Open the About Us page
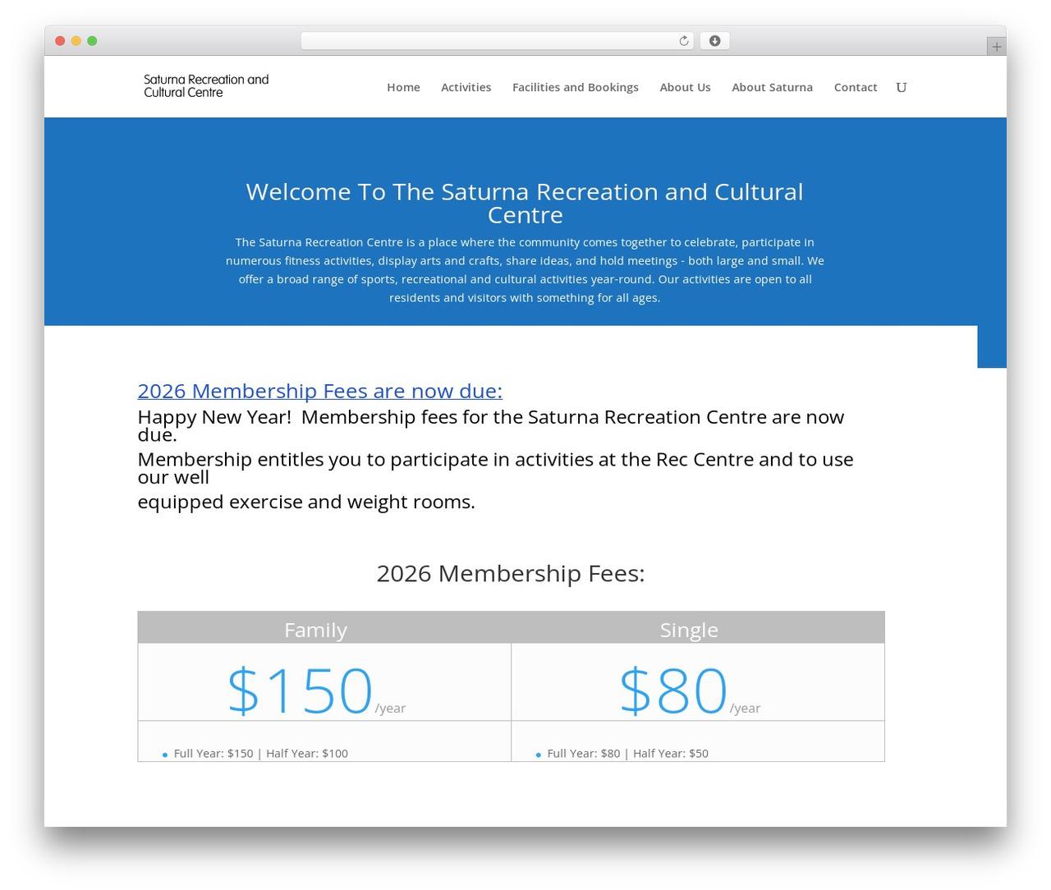This screenshot has height=890, width=1051. pos(685,87)
